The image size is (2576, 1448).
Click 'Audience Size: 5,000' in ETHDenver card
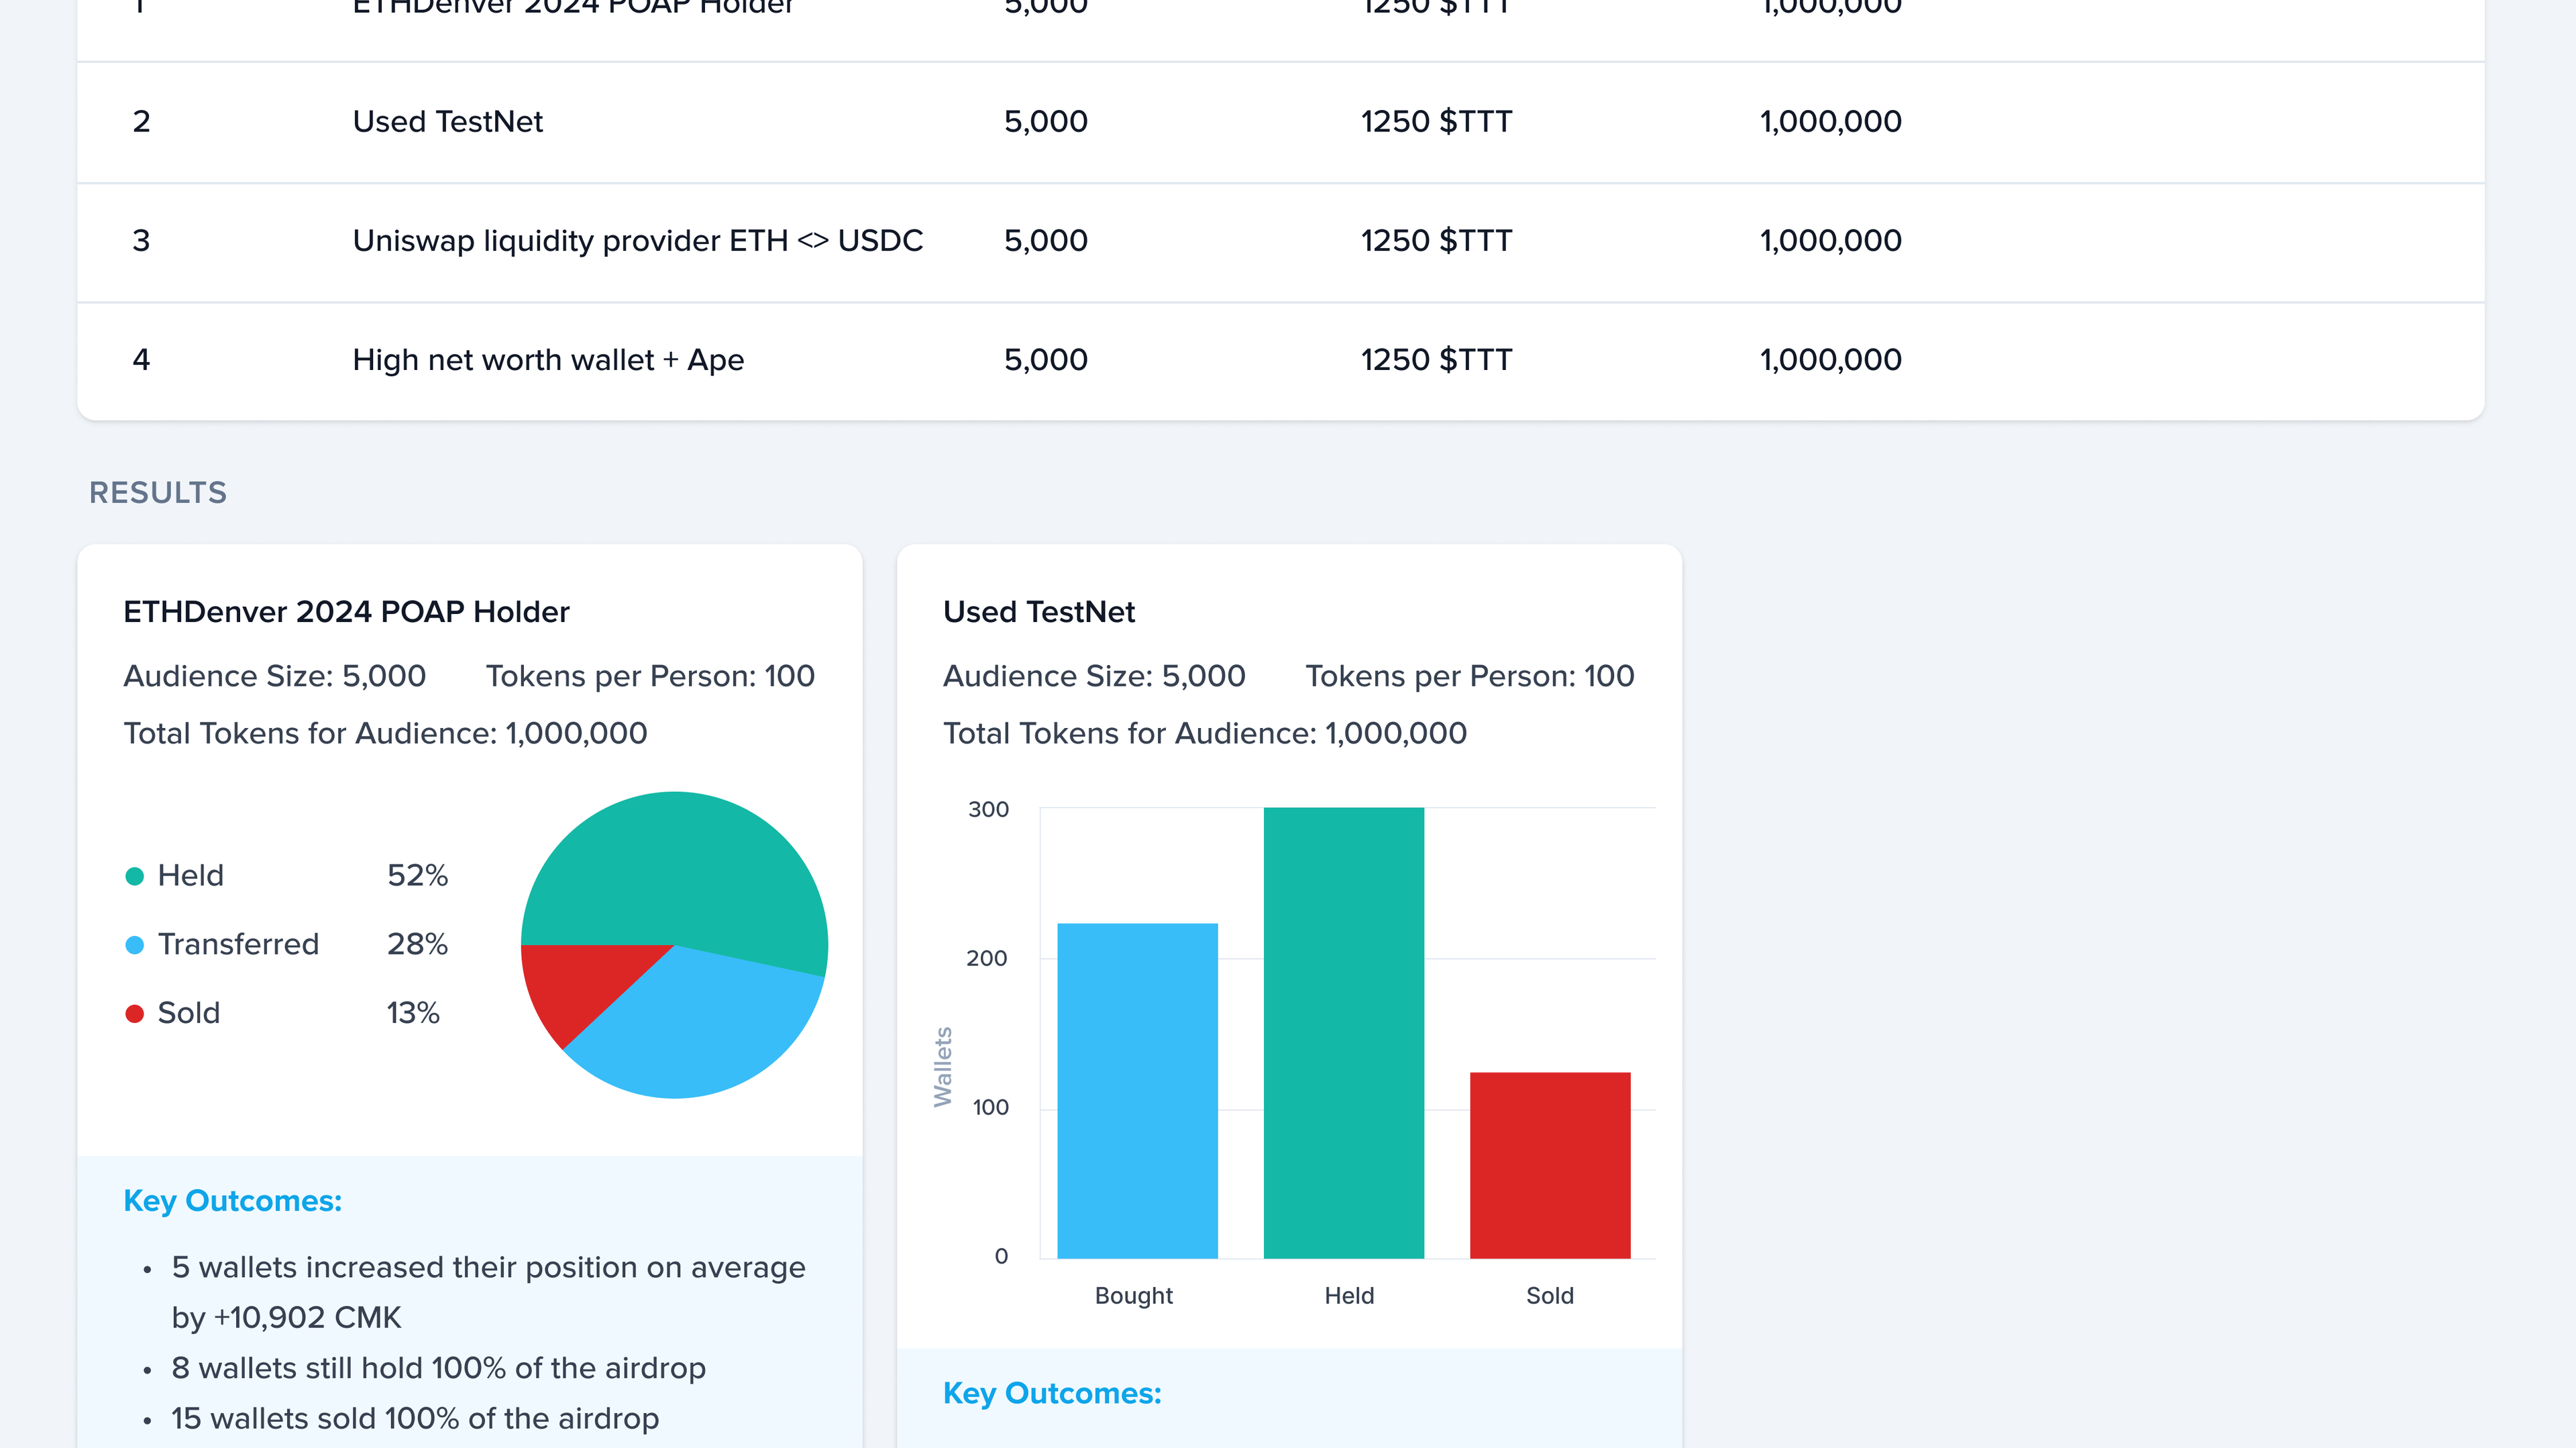[274, 676]
